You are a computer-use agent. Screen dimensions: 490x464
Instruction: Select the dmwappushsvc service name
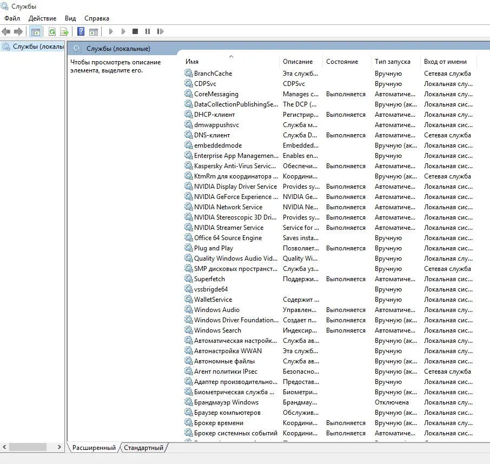click(216, 125)
